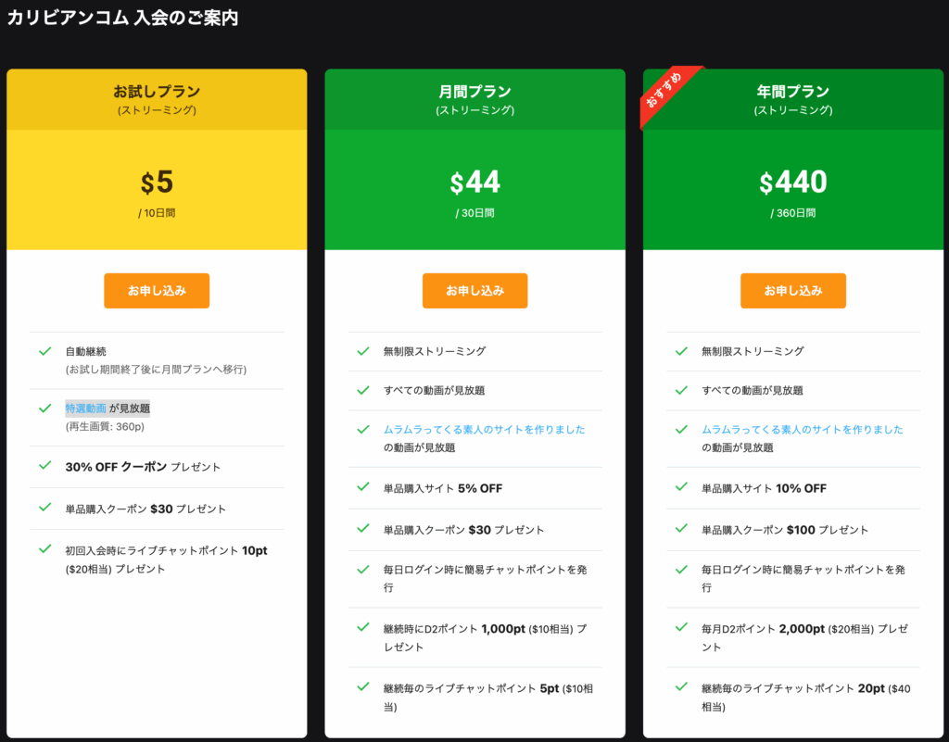The width and height of the screenshot is (949, 742).
Task: Click the カリビアンコム 入会のご案内 page title
Action: tap(123, 18)
